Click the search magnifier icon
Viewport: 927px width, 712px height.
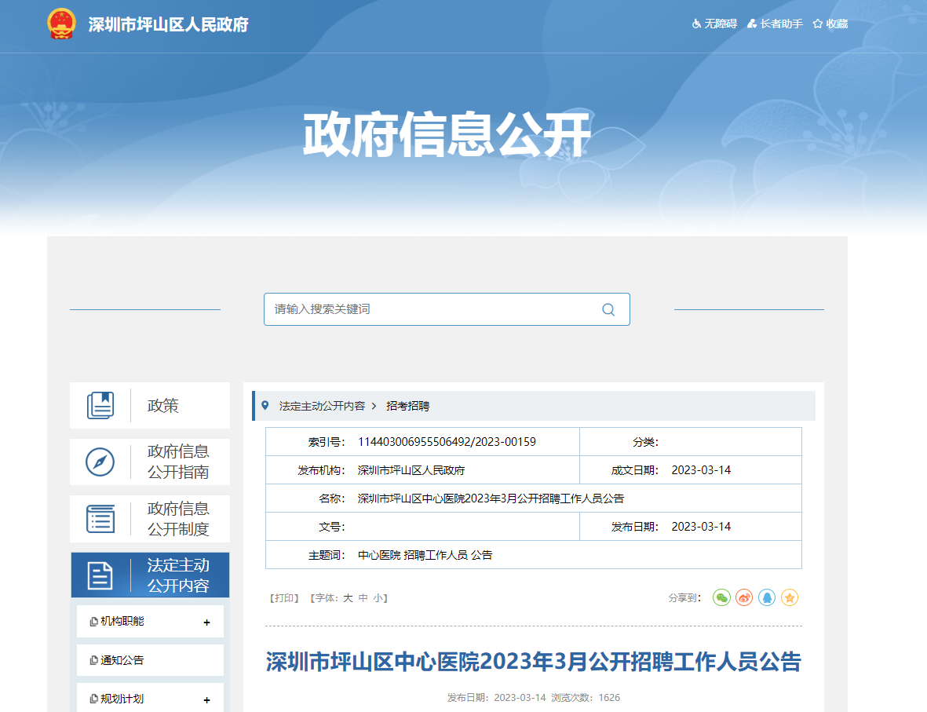click(608, 309)
